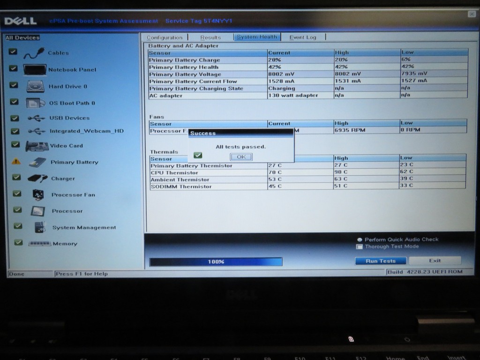
Task: Select Perform Quick Audio Check option
Action: 360,240
